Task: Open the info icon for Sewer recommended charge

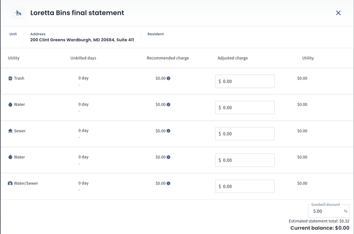Action: click(x=169, y=131)
